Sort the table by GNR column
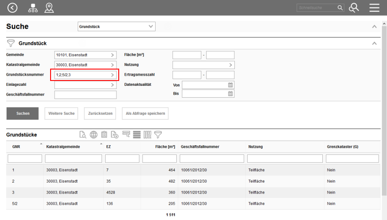The height and width of the screenshot is (220, 387). click(x=16, y=147)
